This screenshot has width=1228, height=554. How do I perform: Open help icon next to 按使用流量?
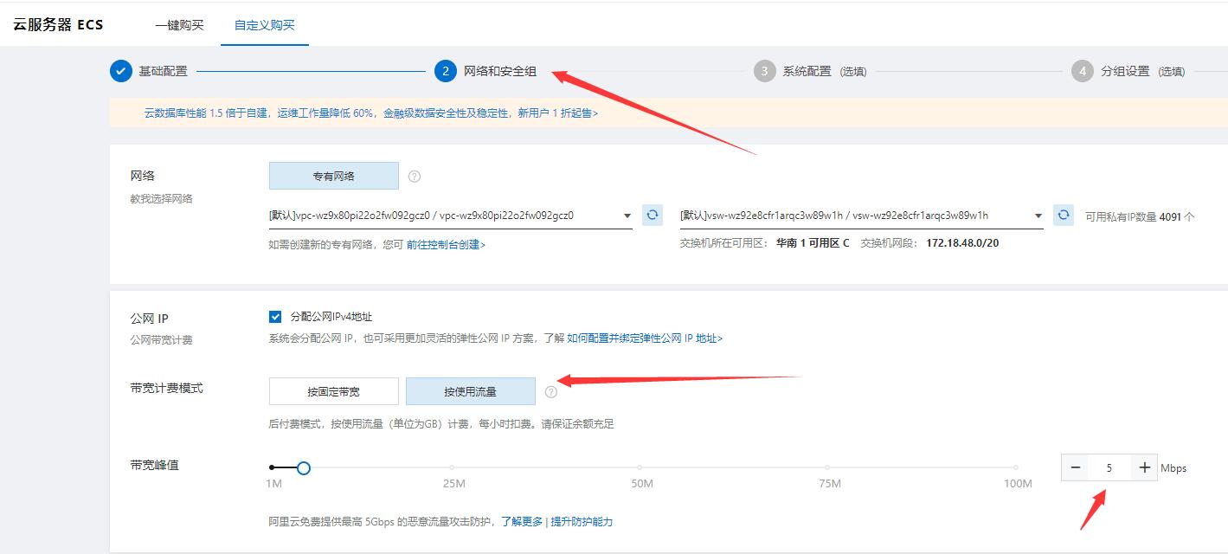click(x=551, y=391)
